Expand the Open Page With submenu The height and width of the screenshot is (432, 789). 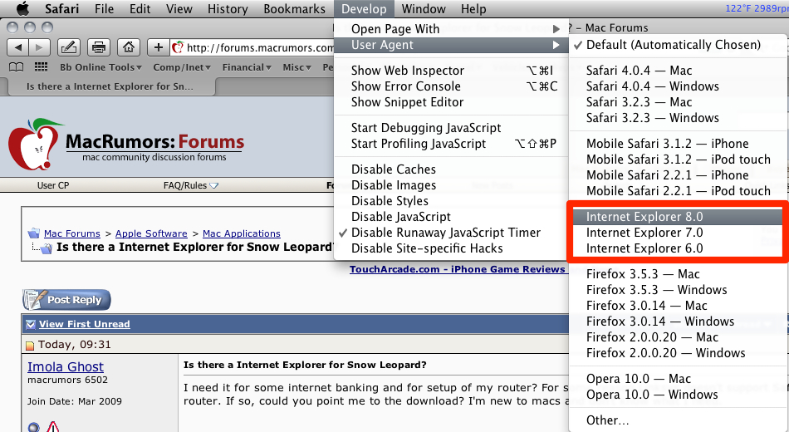[451, 29]
